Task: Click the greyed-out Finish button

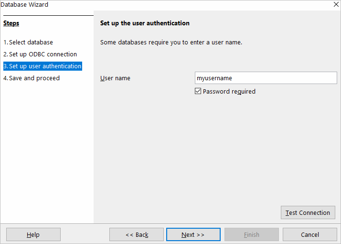Action: pos(251,234)
